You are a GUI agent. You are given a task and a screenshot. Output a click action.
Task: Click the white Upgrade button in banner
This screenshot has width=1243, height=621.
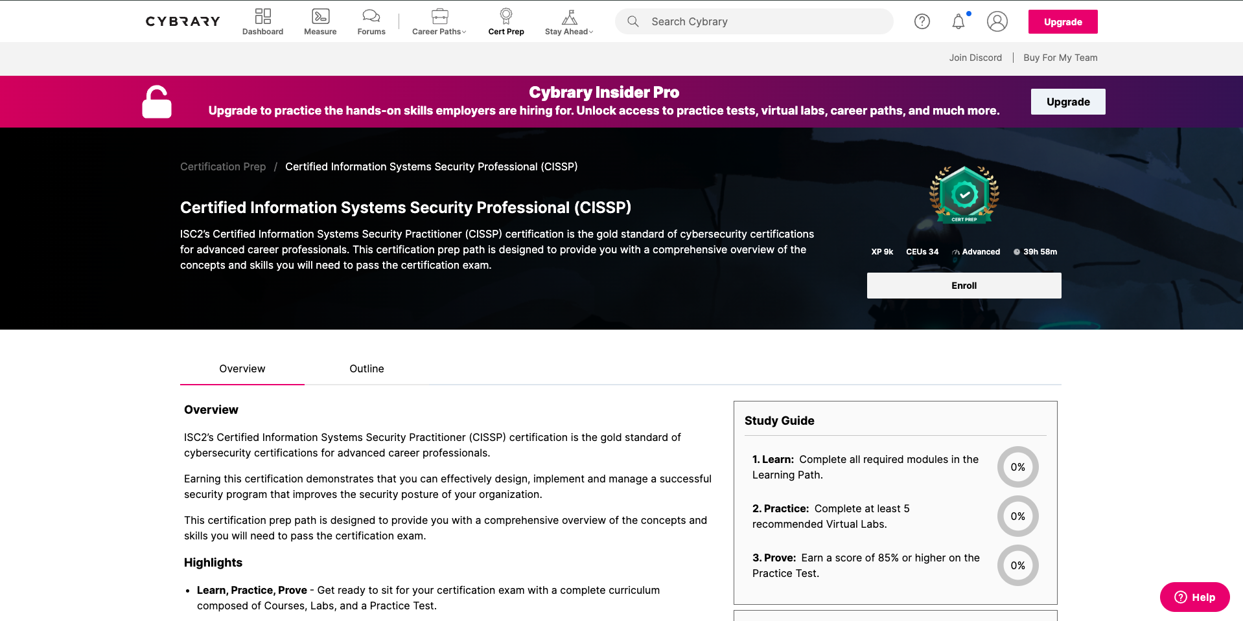(1068, 102)
